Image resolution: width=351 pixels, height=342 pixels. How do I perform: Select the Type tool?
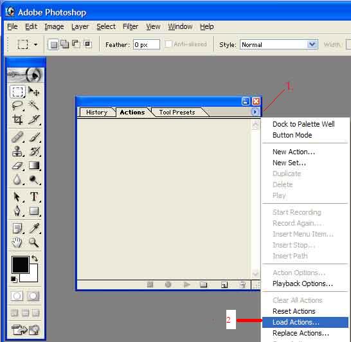[34, 197]
